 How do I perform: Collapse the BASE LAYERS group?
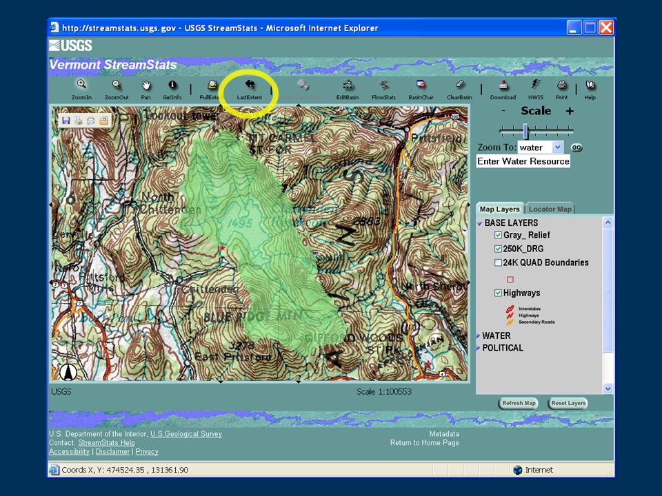[480, 223]
